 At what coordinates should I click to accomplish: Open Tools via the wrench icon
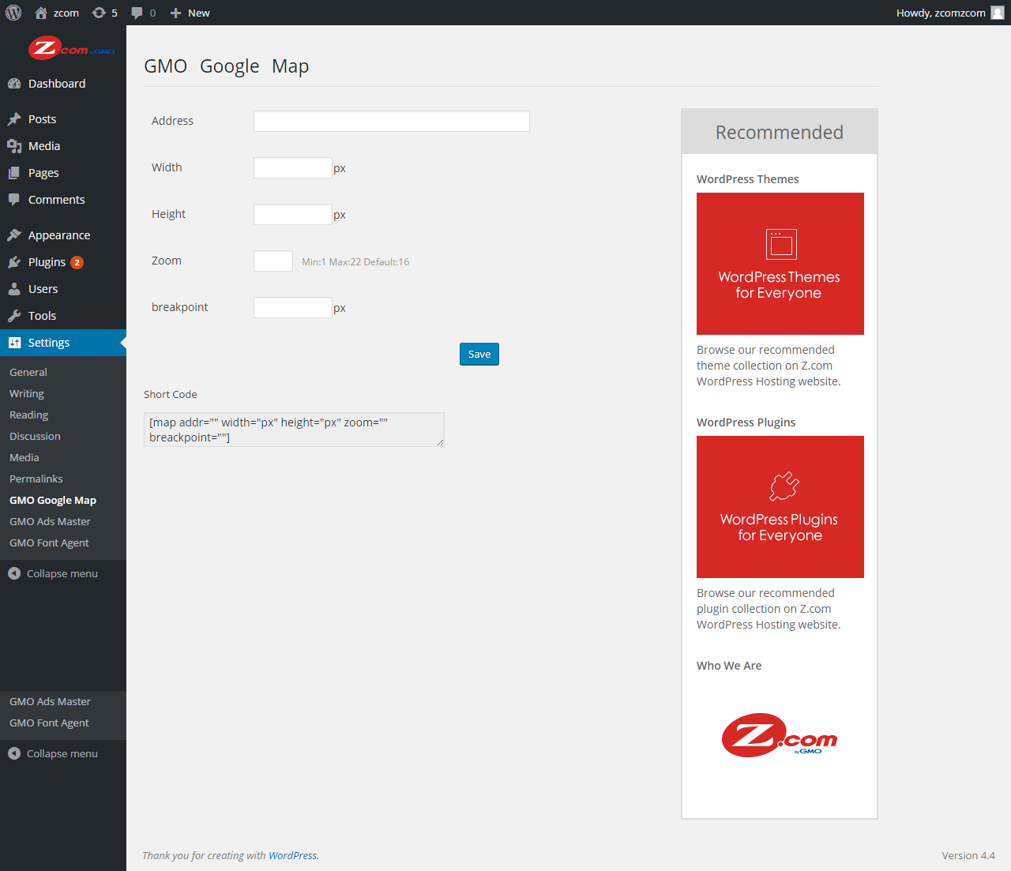click(14, 316)
